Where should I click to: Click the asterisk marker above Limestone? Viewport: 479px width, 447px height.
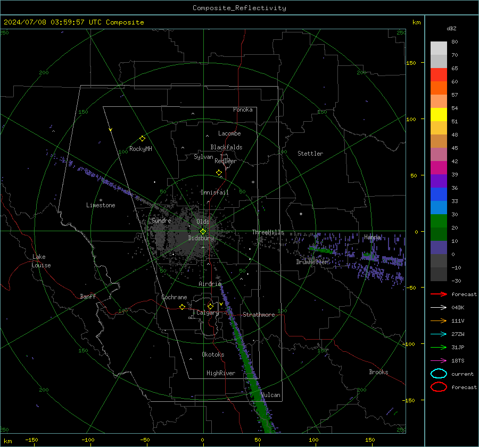coord(101,200)
